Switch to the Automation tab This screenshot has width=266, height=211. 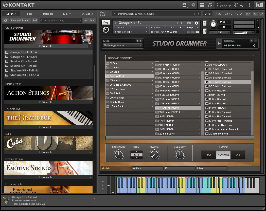(86, 14)
